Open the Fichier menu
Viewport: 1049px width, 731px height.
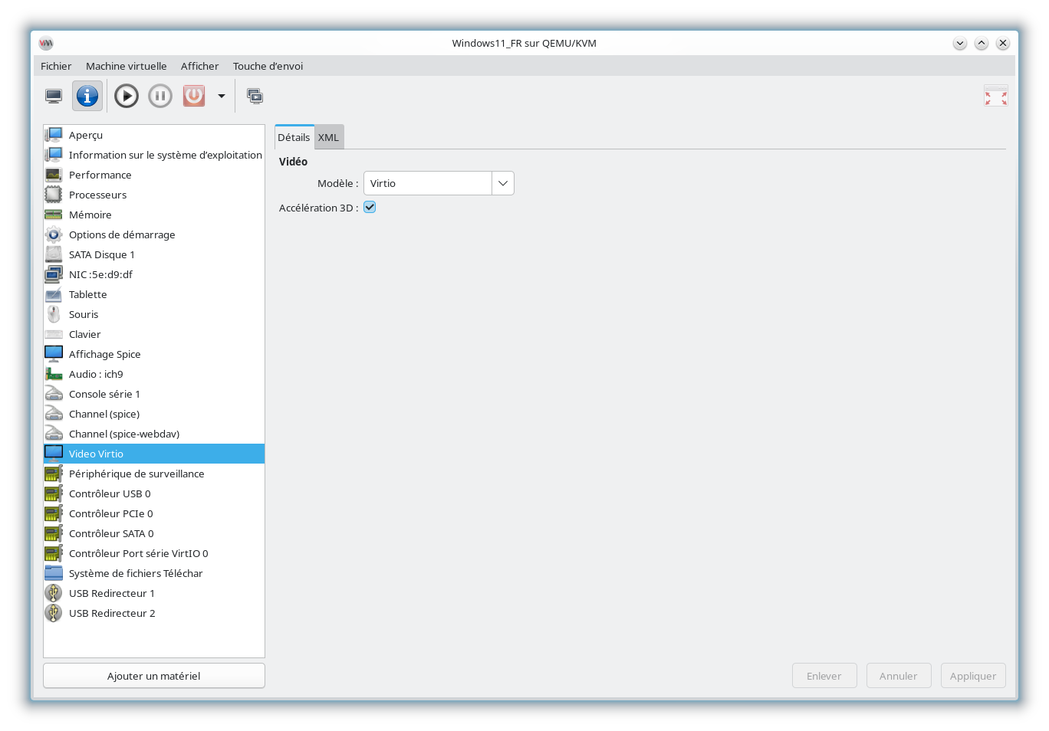(x=56, y=66)
